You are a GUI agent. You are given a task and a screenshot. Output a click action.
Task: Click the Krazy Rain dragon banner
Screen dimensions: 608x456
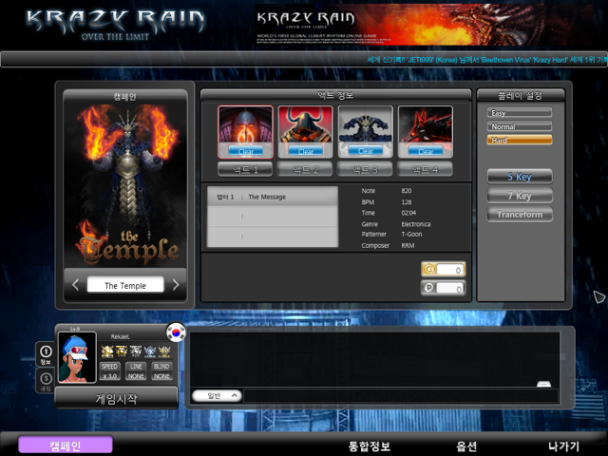point(424,25)
